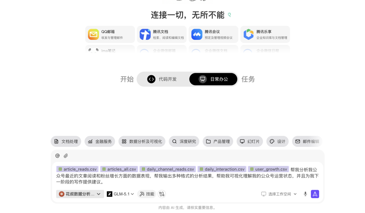Viewport: 365px width, 213px height.
Task: Select the 设计 quick prompt chip
Action: pos(277,141)
